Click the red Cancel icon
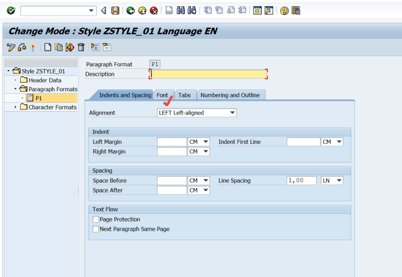This screenshot has width=402, height=277. [154, 11]
